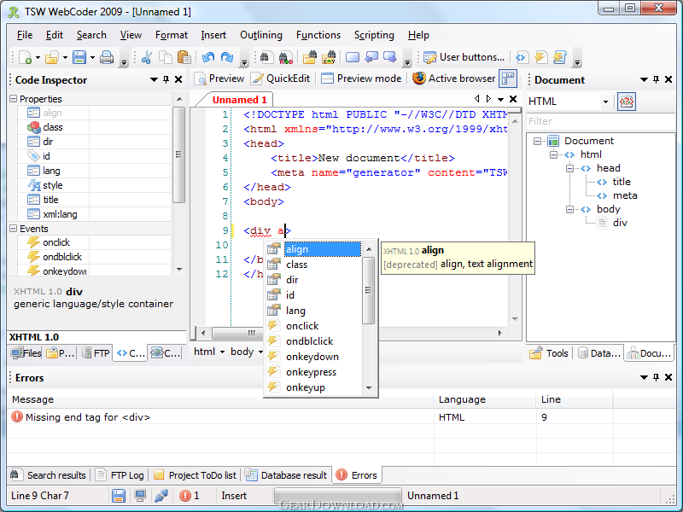The image size is (683, 512).
Task: Open the Scripting menu
Action: [374, 35]
